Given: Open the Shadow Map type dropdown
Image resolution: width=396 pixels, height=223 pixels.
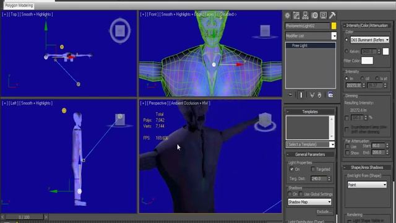Looking at the screenshot, I should [x=309, y=202].
